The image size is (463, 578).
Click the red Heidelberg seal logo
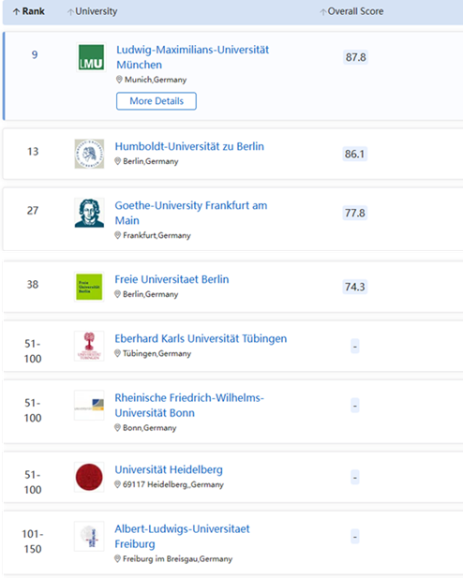(89, 477)
